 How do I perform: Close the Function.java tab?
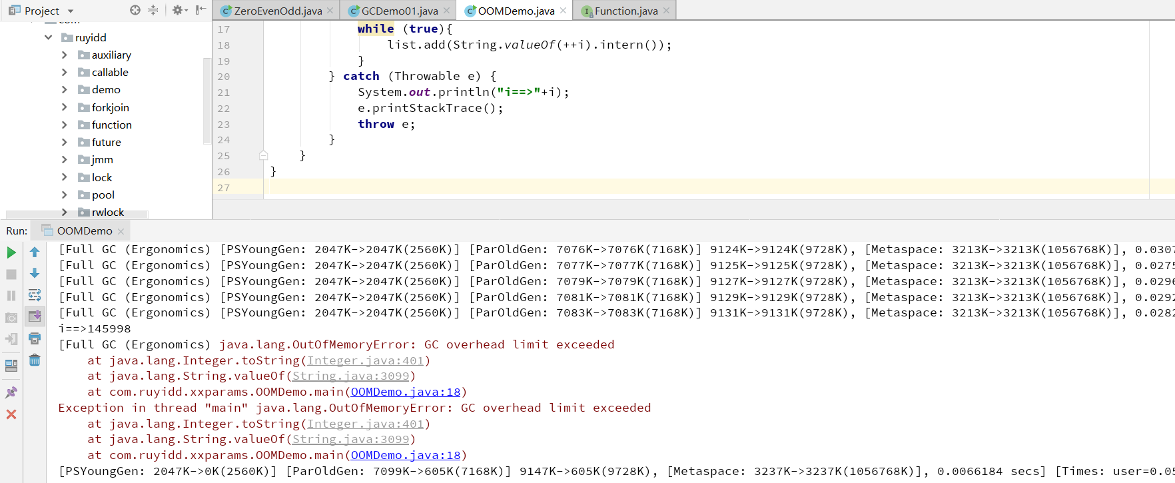click(x=666, y=11)
